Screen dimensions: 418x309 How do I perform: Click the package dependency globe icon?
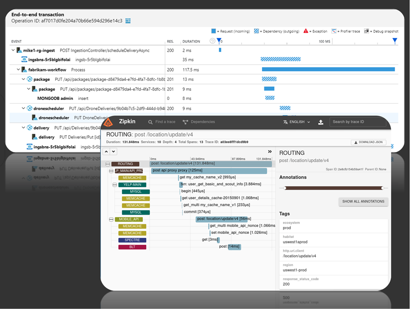pos(30,79)
